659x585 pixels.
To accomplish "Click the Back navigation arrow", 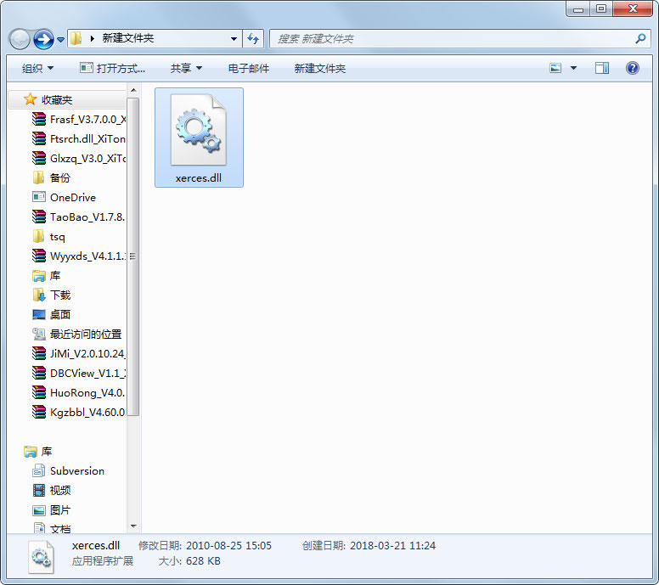I will [20, 40].
